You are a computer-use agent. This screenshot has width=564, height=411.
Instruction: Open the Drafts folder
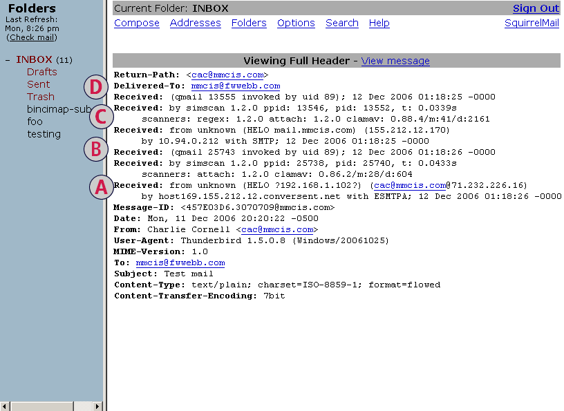coord(42,72)
